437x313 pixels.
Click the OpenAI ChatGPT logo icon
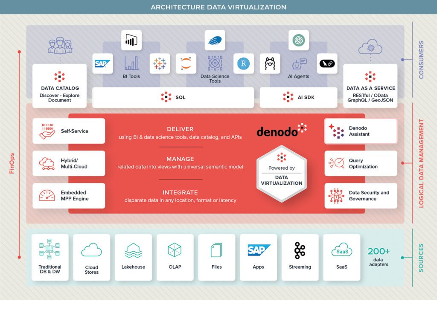[x=299, y=41]
